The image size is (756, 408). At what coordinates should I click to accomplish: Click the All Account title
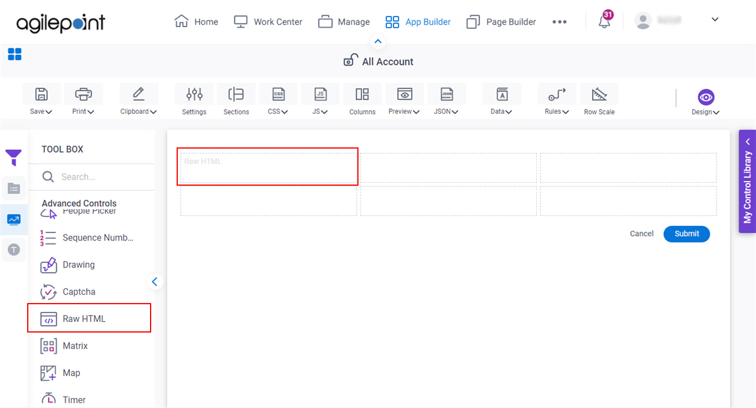coord(387,61)
